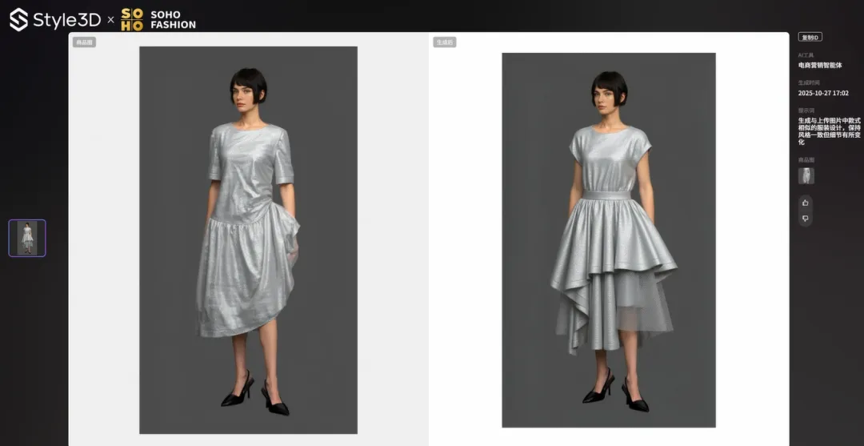Click the Style3D hexagon logo icon

[18, 19]
